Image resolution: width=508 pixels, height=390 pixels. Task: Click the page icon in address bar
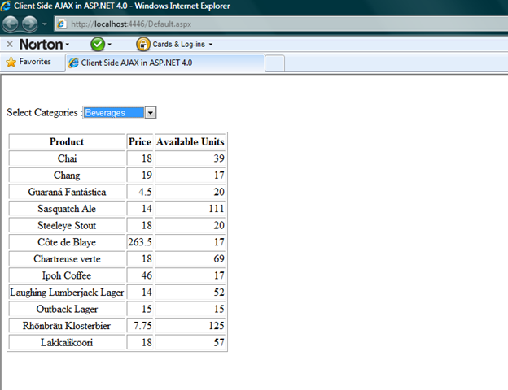pos(61,24)
